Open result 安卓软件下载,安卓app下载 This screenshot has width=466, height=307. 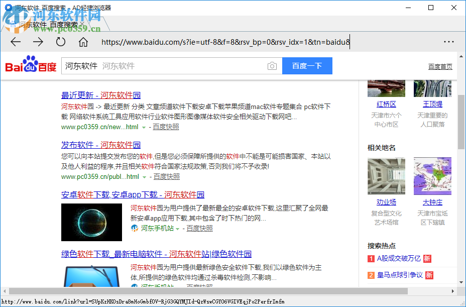pos(133,194)
